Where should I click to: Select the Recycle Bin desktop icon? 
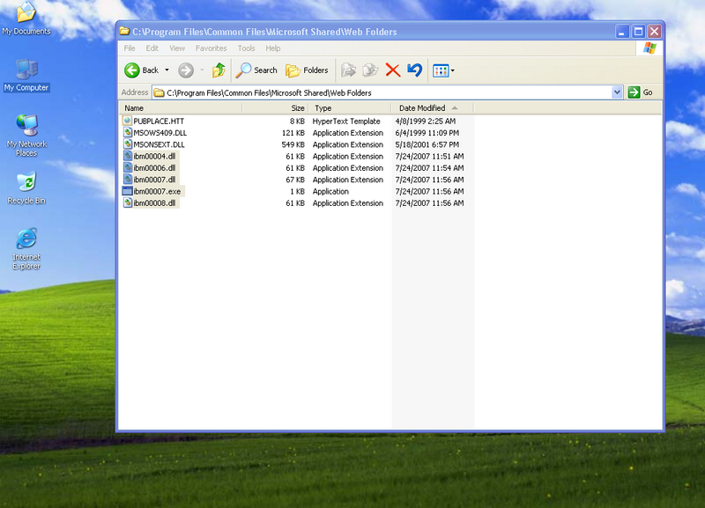coord(26,188)
